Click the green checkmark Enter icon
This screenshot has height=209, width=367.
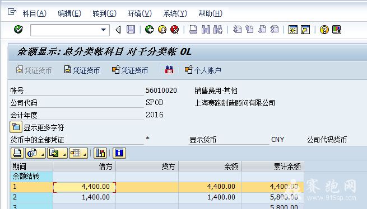click(18, 30)
